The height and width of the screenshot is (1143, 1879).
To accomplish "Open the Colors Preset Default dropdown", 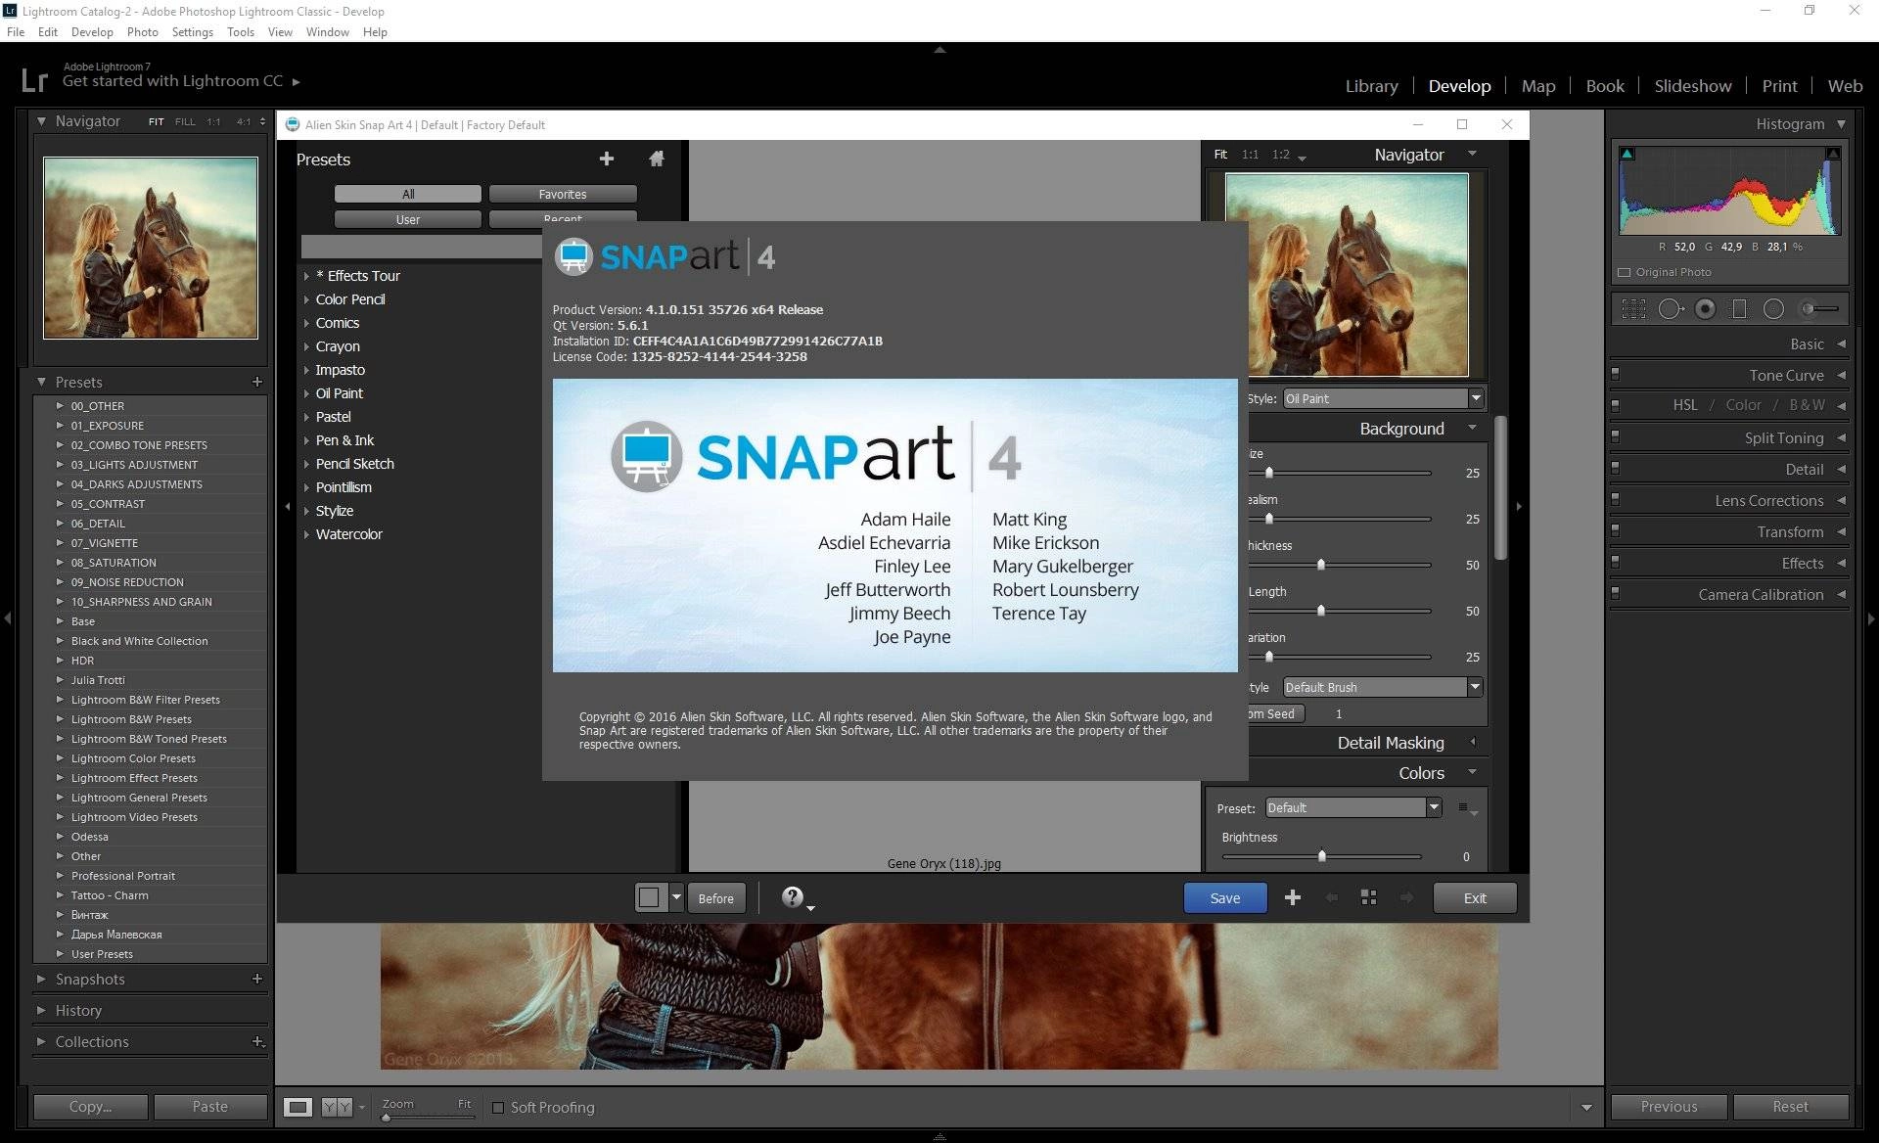I will [x=1353, y=807].
